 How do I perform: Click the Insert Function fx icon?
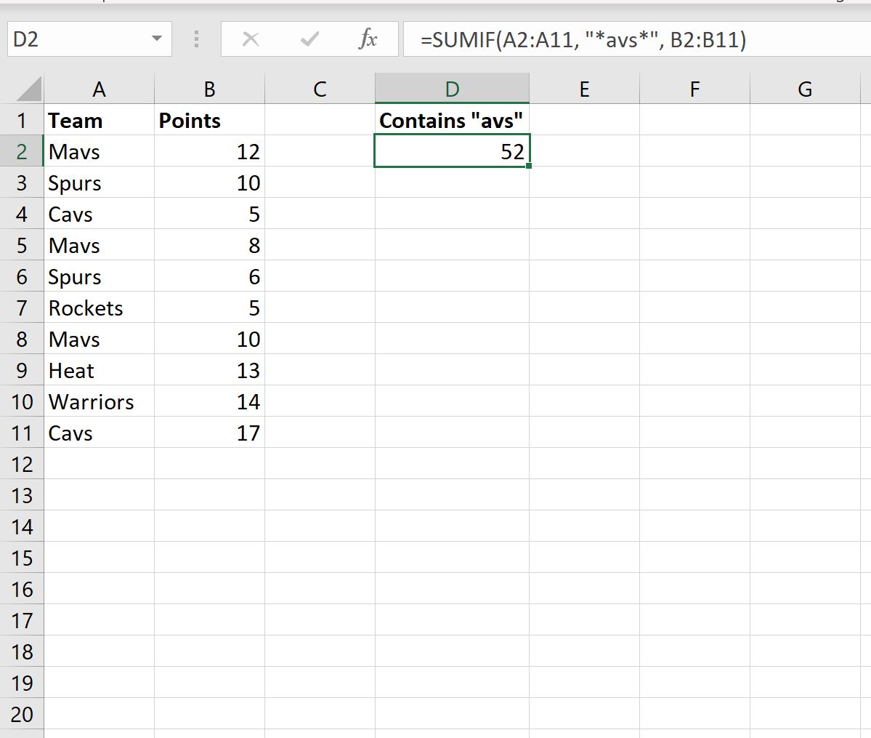[x=367, y=40]
